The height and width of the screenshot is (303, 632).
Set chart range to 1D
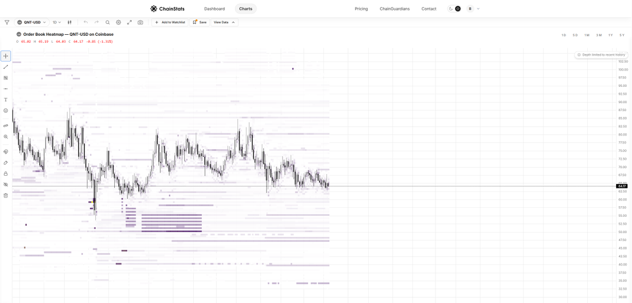point(564,35)
